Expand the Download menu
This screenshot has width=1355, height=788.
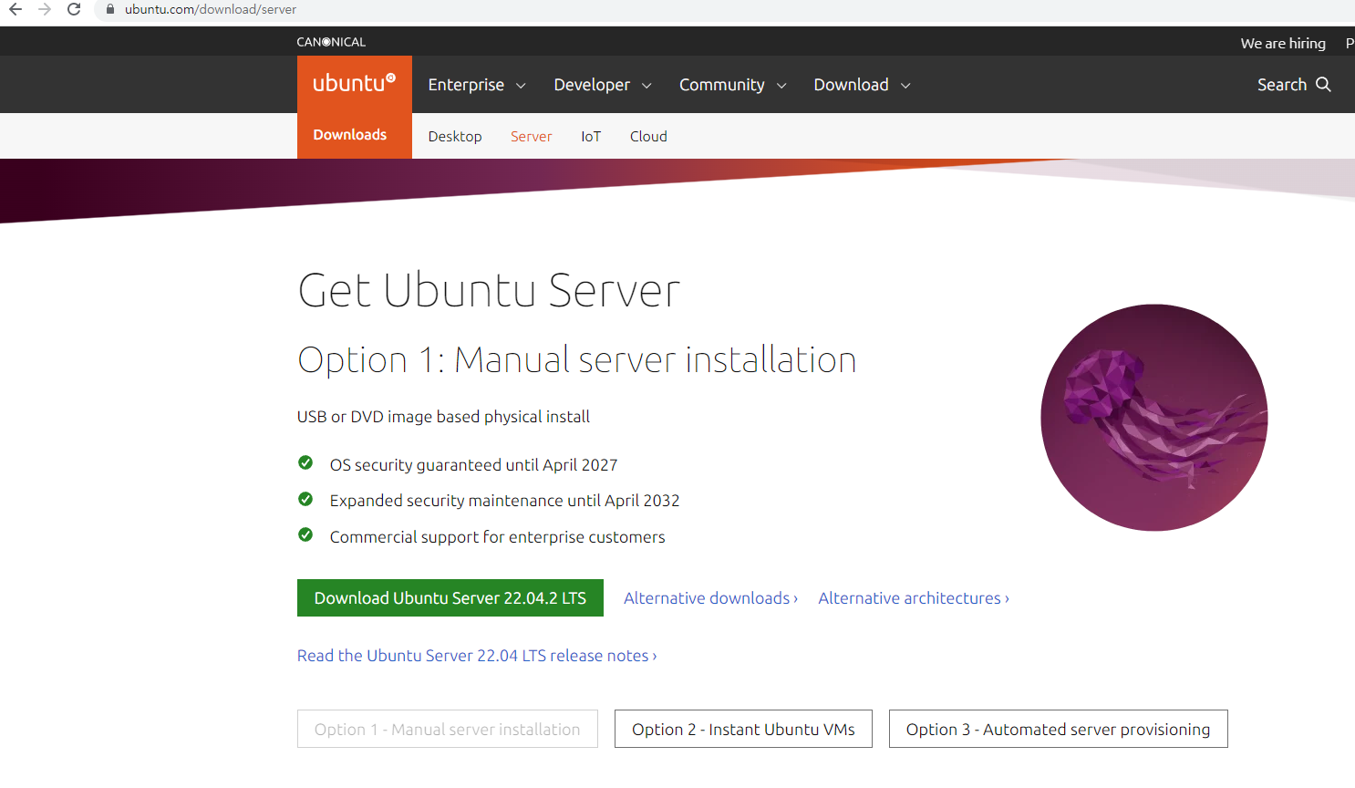click(x=863, y=85)
